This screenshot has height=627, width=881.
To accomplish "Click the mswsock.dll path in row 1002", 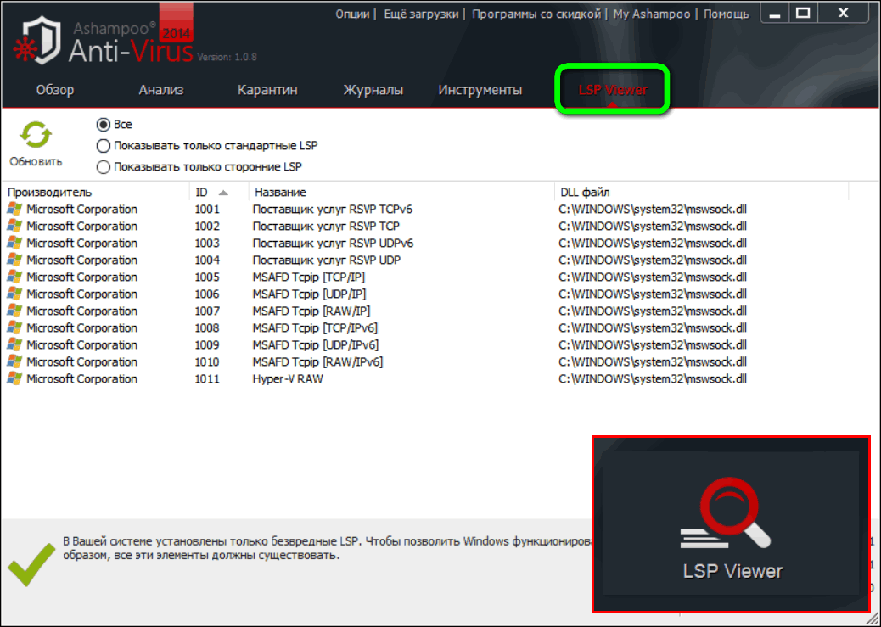I will [653, 227].
